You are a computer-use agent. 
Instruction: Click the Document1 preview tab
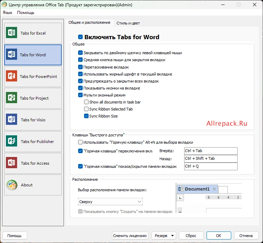[197, 189]
